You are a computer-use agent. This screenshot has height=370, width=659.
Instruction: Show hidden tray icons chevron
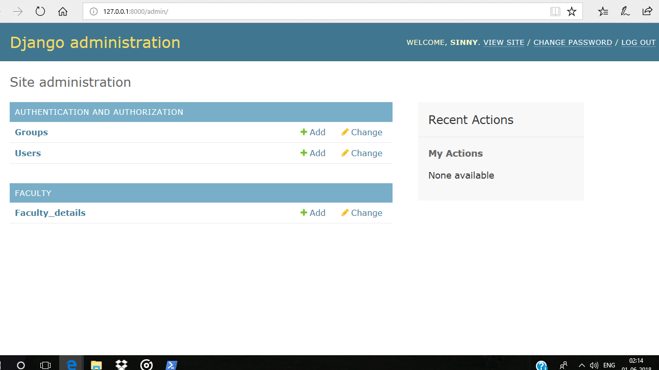tap(581, 365)
